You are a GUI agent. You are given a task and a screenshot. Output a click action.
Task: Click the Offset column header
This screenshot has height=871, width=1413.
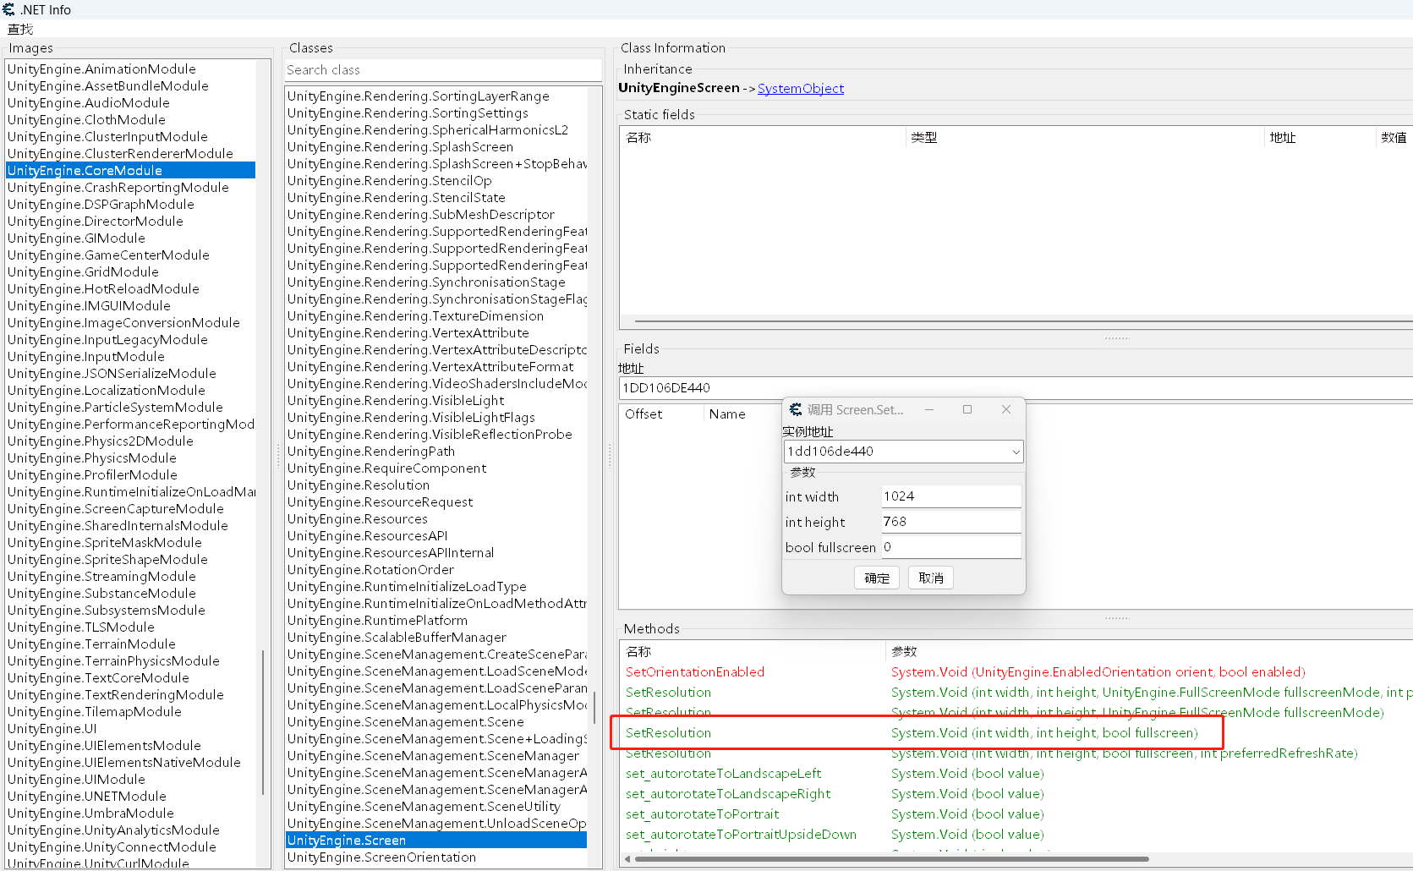pyautogui.click(x=644, y=414)
